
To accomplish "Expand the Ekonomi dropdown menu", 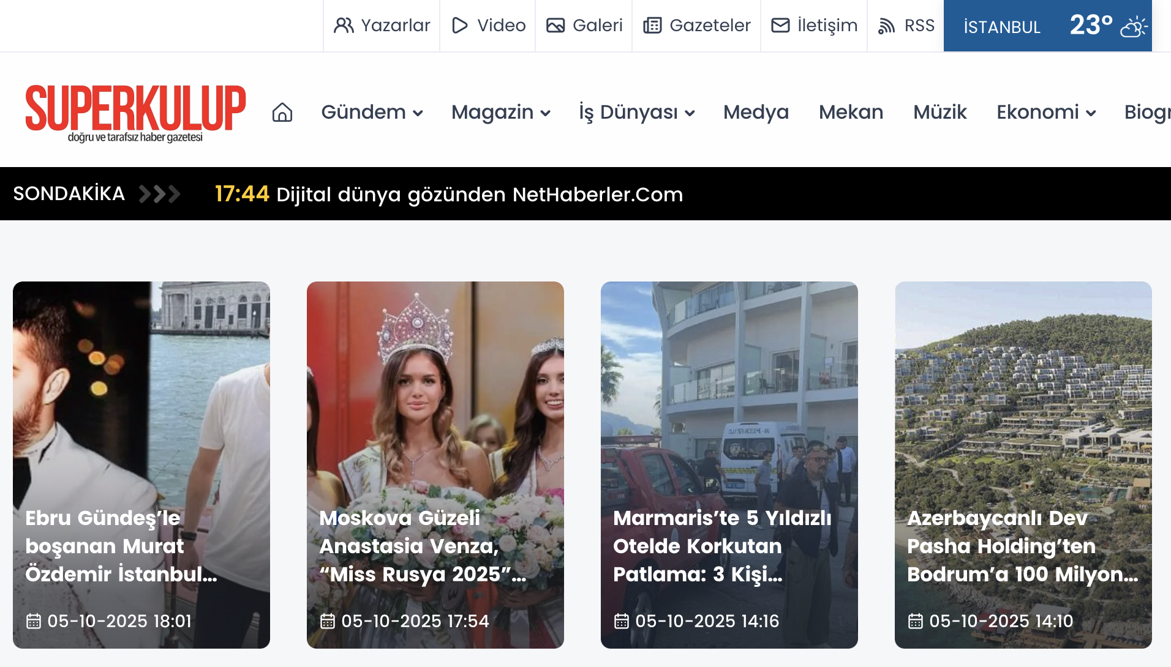I will (x=1045, y=113).
